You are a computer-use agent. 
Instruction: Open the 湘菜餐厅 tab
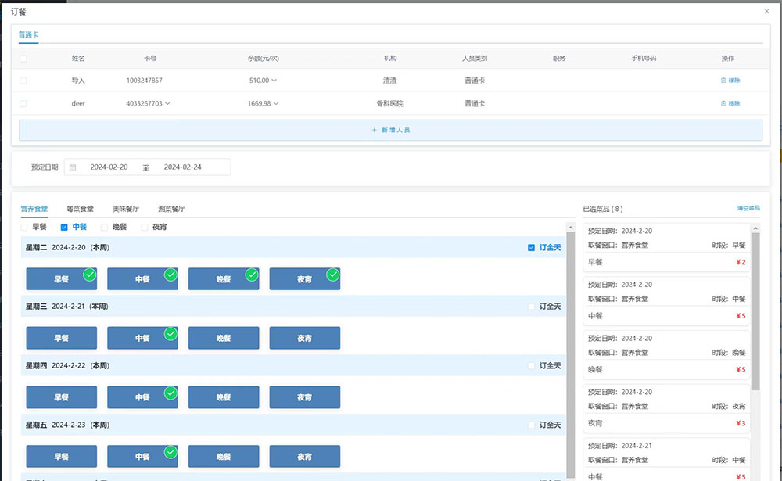pyautogui.click(x=171, y=209)
